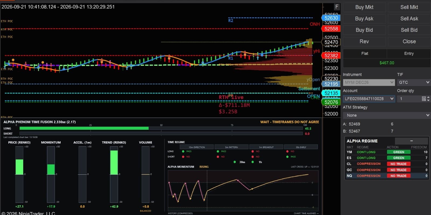Close the position with the Close button
Viewport: 431px width, 215px height.
pos(409,41)
